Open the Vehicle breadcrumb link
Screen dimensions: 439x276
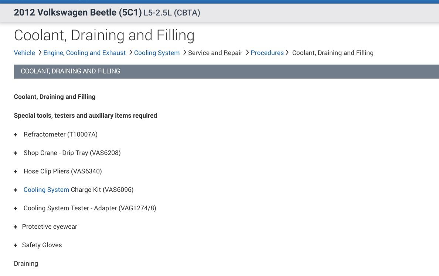point(24,53)
